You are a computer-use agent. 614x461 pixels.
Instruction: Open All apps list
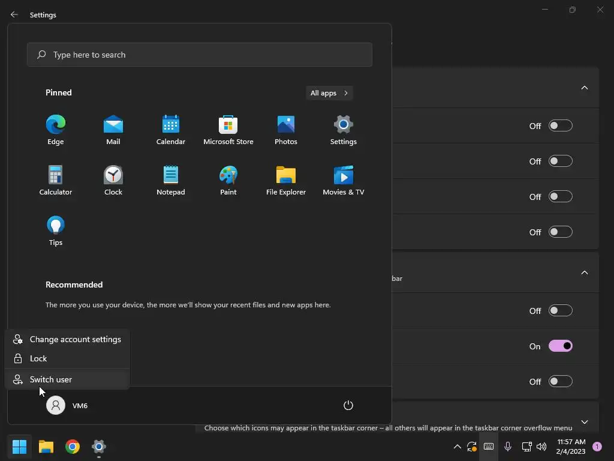pos(329,93)
